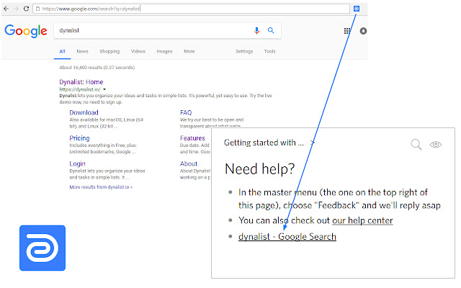Click the search icon in Dynalist panel
The height and width of the screenshot is (288, 461).
(416, 144)
